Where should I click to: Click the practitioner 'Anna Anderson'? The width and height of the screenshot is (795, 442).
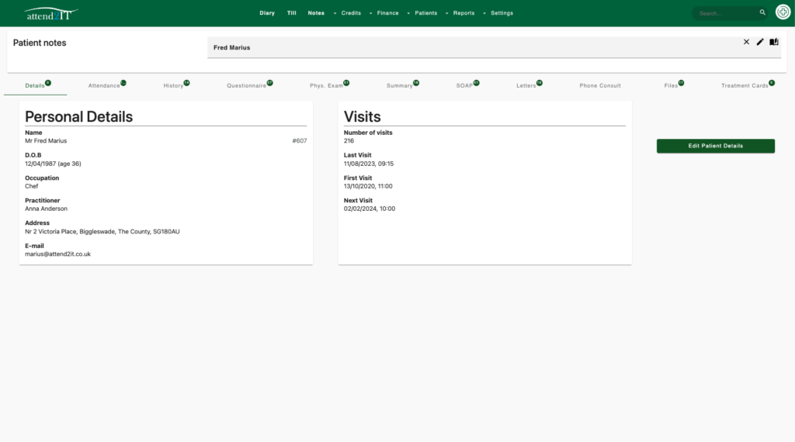pyautogui.click(x=46, y=209)
